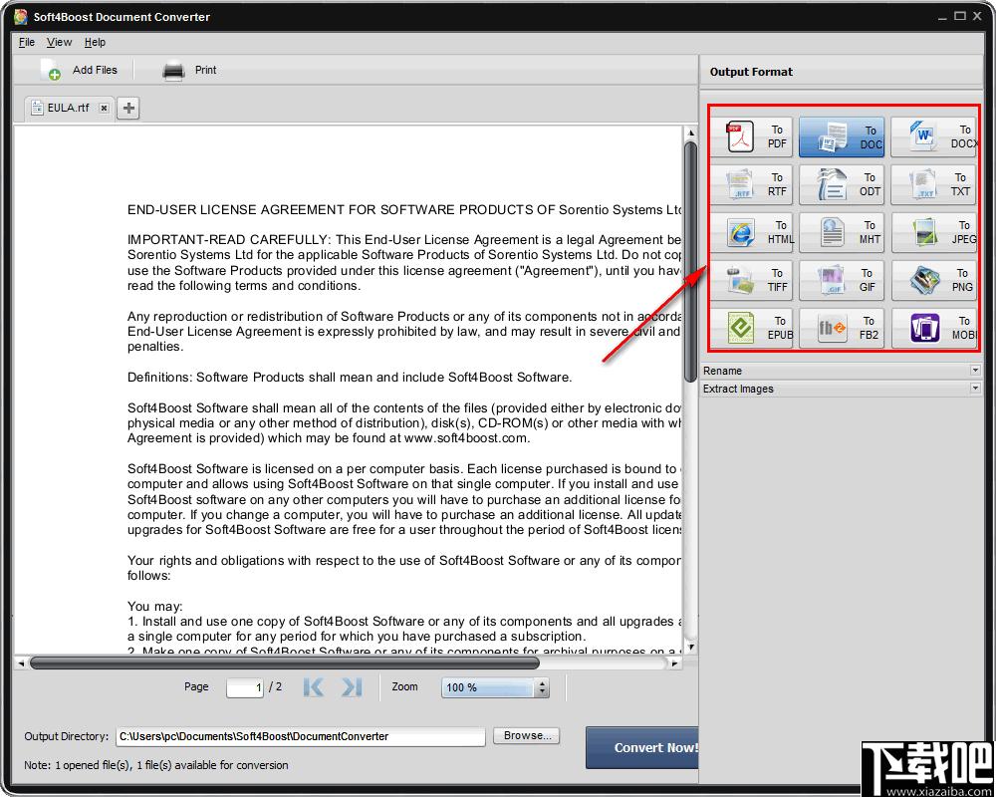Click the scroll right arrow of document
This screenshot has height=797, width=996.
[x=674, y=663]
